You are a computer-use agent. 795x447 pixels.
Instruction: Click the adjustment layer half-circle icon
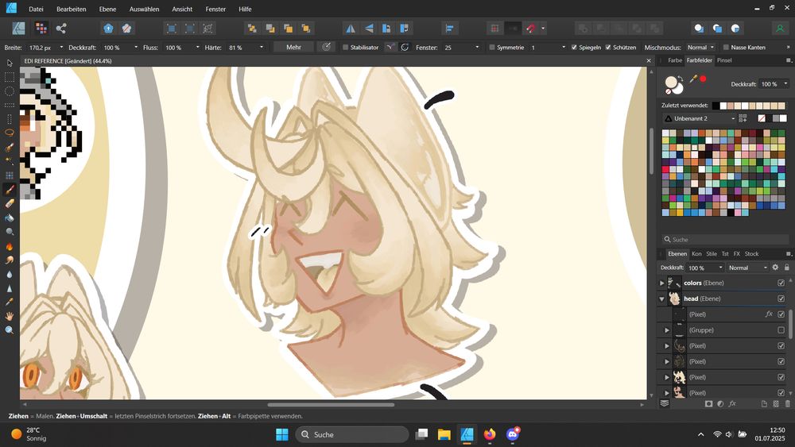click(720, 404)
